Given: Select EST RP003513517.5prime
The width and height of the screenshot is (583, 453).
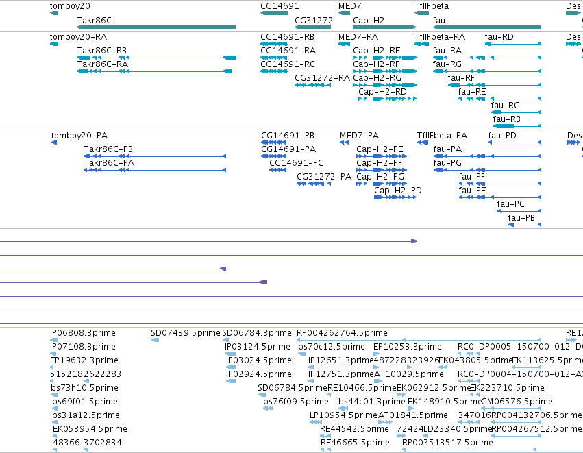Looking at the screenshot, I should tap(493, 450).
